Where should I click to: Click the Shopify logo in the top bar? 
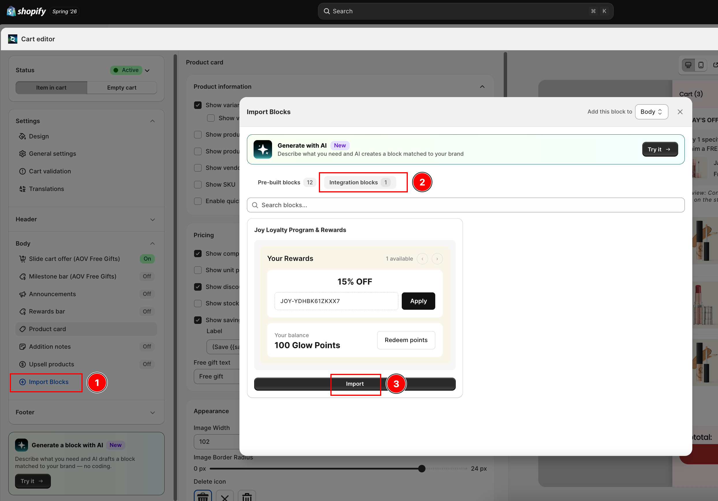pyautogui.click(x=26, y=11)
